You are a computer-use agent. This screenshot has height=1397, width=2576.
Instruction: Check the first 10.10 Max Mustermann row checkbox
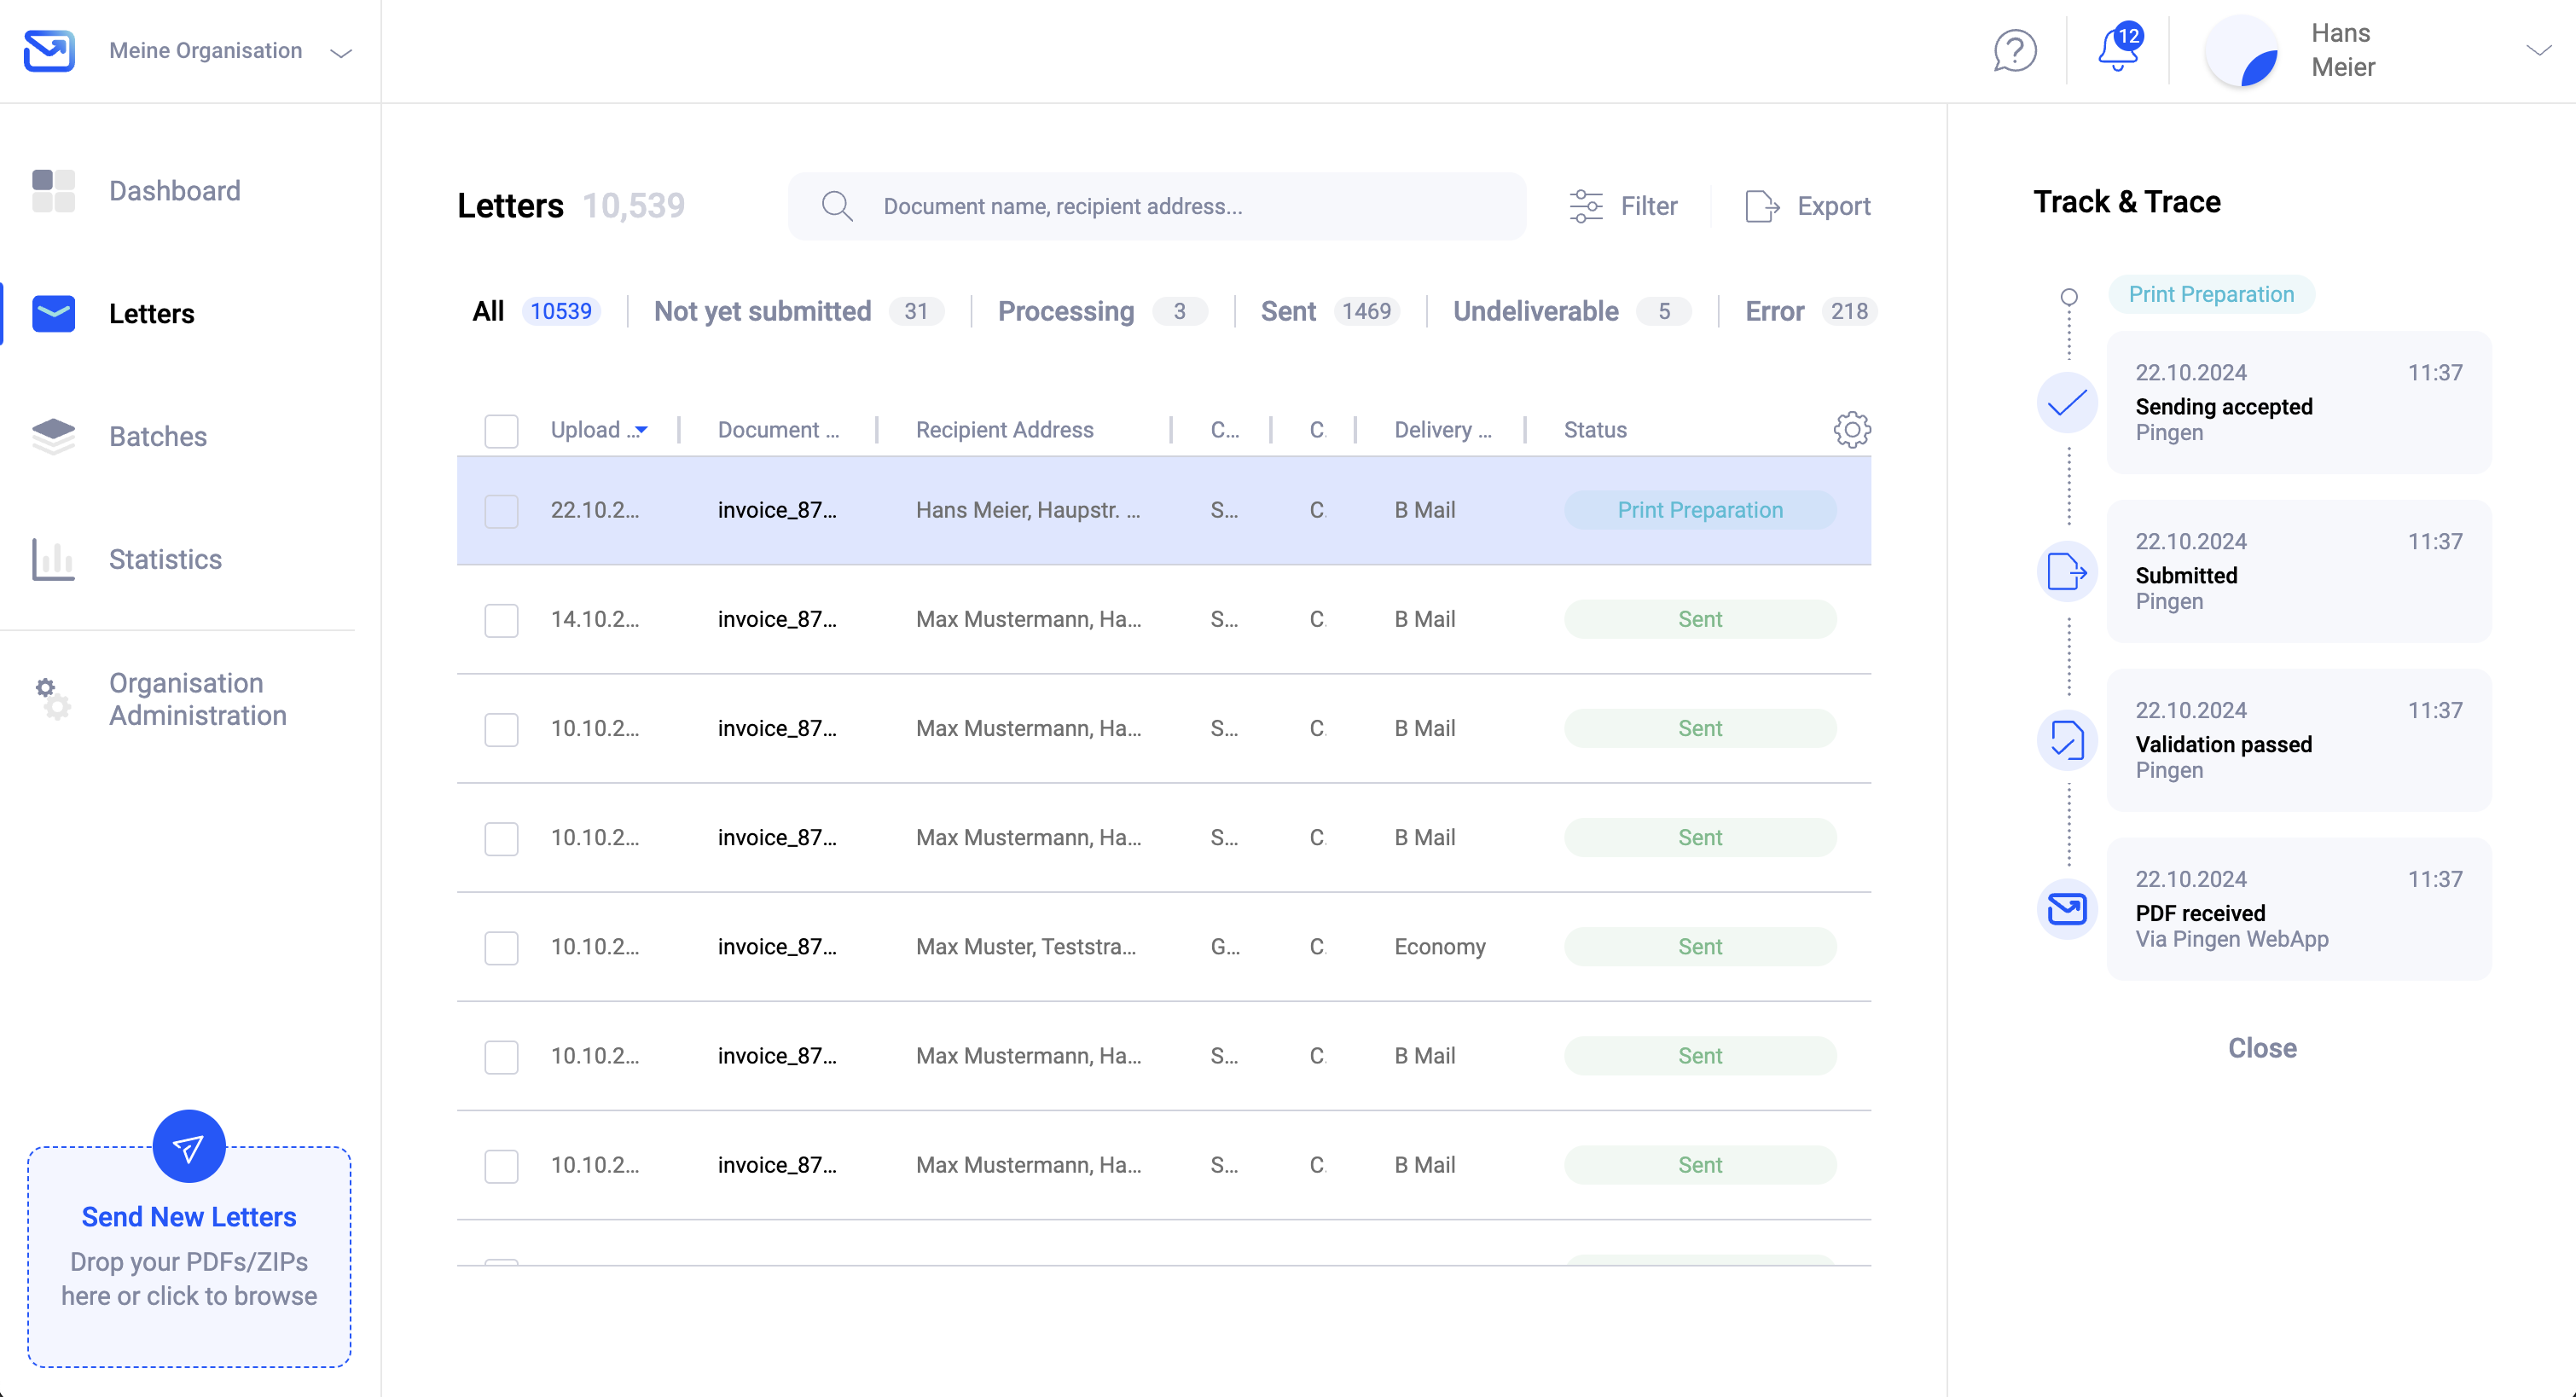pyautogui.click(x=501, y=729)
